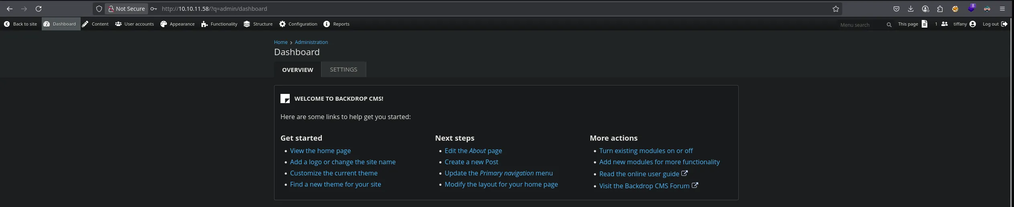The width and height of the screenshot is (1014, 207).
Task: Click the menu search magnifier icon
Action: tap(889, 25)
